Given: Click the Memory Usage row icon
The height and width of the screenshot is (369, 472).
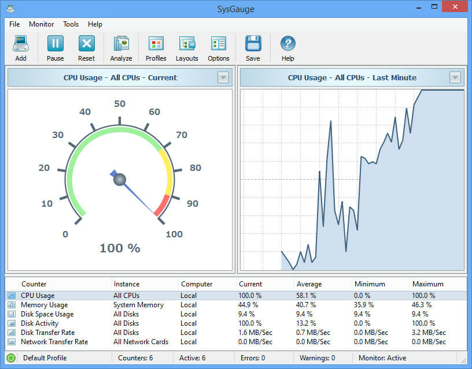Looking at the screenshot, I should click(12, 305).
